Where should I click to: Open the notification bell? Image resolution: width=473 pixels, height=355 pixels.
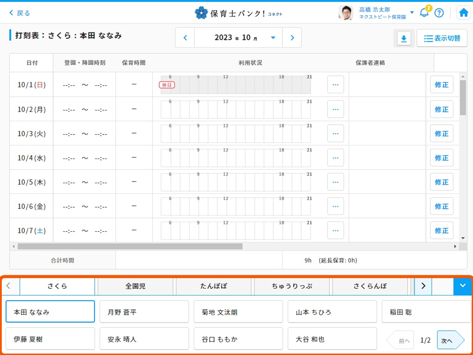pos(424,13)
